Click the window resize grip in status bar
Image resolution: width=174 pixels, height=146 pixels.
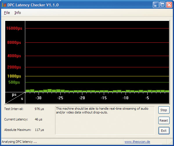pos(171,143)
